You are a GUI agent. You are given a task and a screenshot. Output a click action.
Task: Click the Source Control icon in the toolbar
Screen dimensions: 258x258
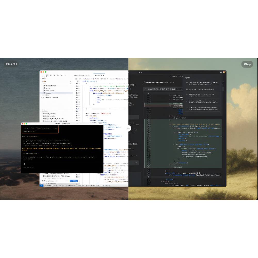[55, 76]
